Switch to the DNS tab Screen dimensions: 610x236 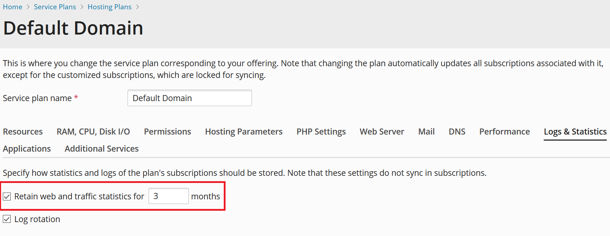[457, 132]
